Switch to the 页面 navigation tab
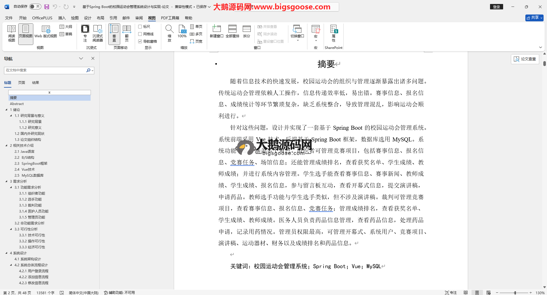Image resolution: width=547 pixels, height=295 pixels. 22,83
